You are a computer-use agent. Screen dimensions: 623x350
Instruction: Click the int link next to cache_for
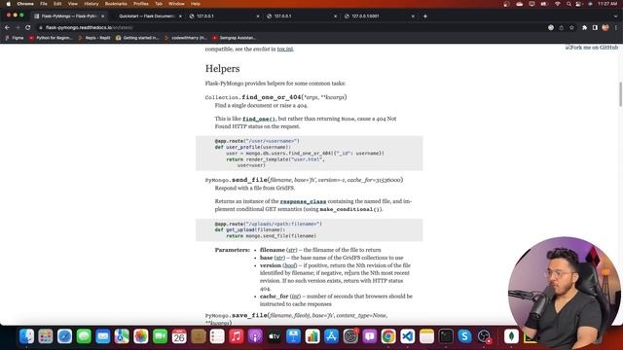(x=295, y=297)
